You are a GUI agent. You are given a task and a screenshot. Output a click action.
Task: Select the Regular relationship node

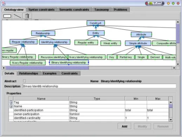point(23,42)
